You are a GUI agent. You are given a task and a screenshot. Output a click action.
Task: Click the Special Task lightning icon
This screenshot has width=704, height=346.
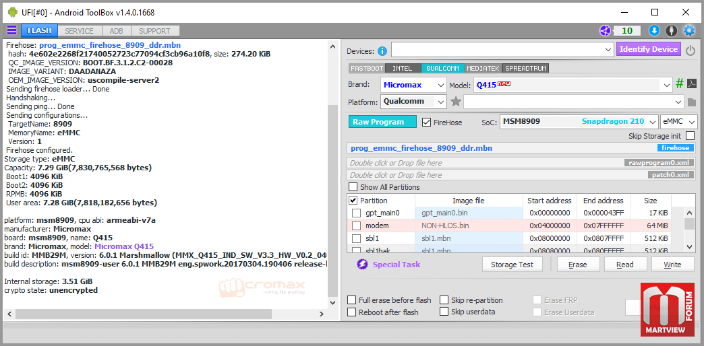click(x=362, y=265)
